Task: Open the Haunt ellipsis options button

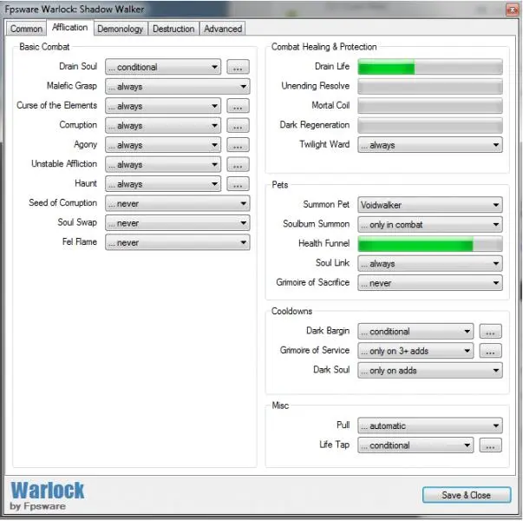Action: pyautogui.click(x=238, y=184)
